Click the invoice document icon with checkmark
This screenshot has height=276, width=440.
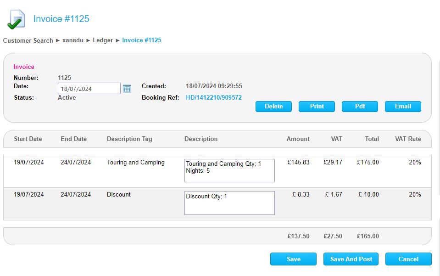click(16, 19)
